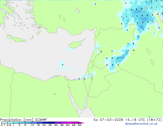Click the 'Precipitation' title text

(x=11, y=120)
